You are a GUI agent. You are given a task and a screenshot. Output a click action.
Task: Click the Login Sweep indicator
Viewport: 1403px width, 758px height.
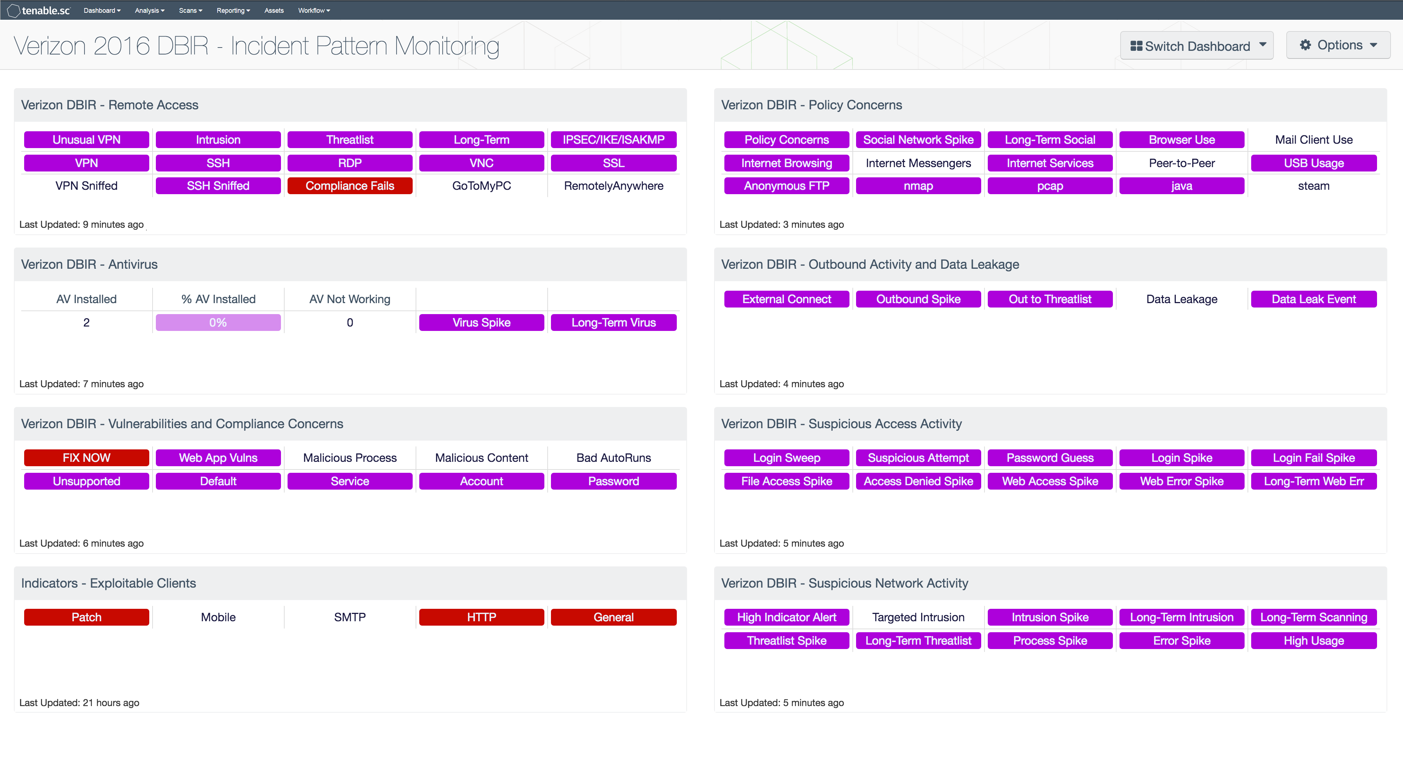pos(787,457)
